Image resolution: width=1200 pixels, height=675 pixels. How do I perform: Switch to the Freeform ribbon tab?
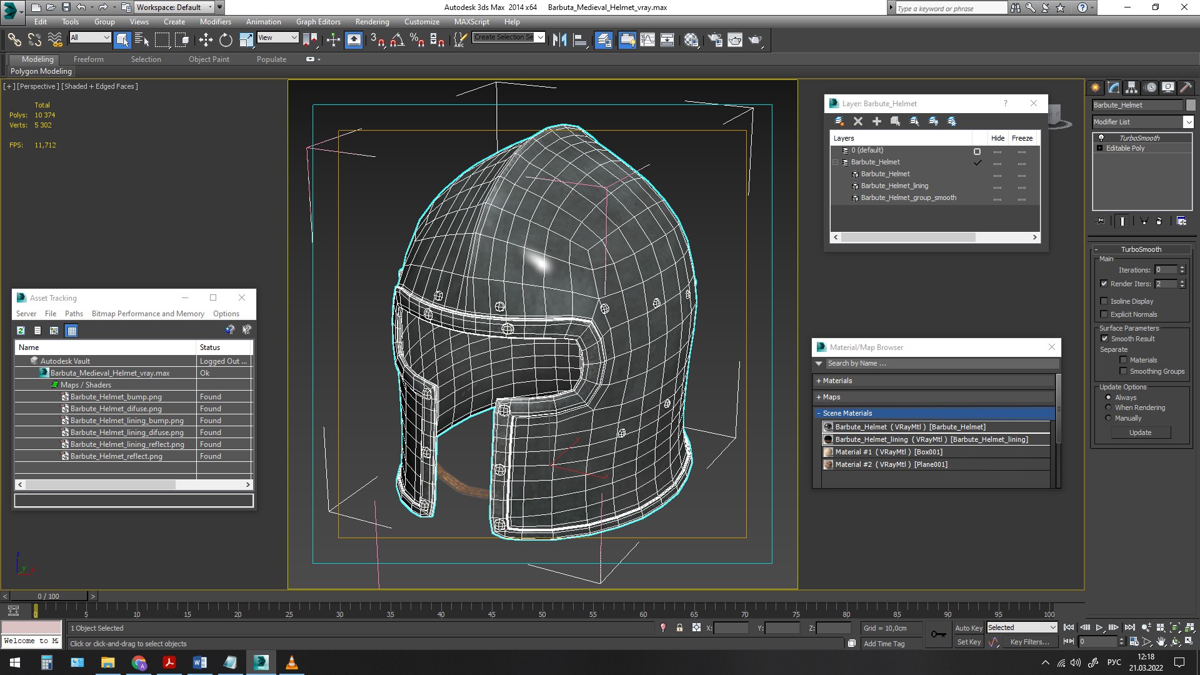[89, 59]
